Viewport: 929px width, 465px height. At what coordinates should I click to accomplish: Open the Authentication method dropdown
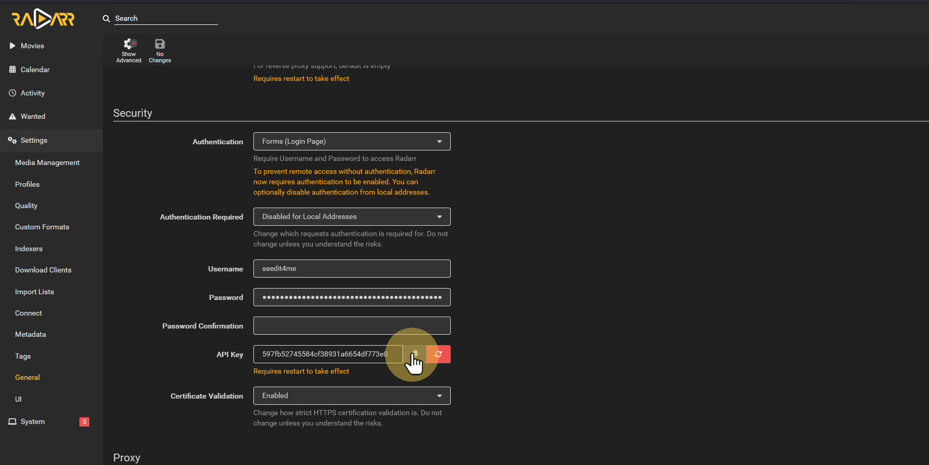352,142
